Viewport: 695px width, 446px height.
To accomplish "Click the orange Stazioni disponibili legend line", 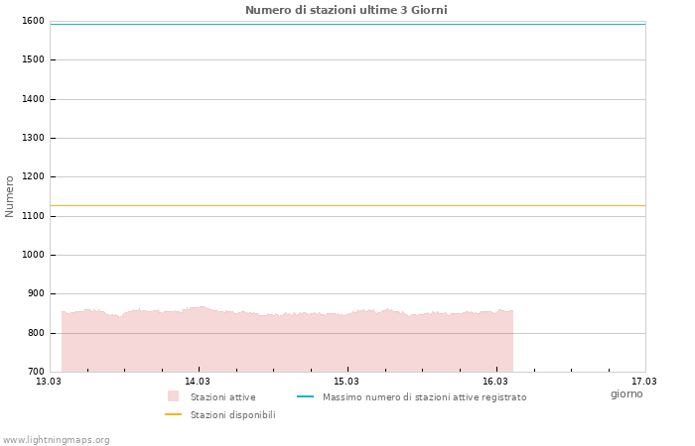I will [x=173, y=414].
